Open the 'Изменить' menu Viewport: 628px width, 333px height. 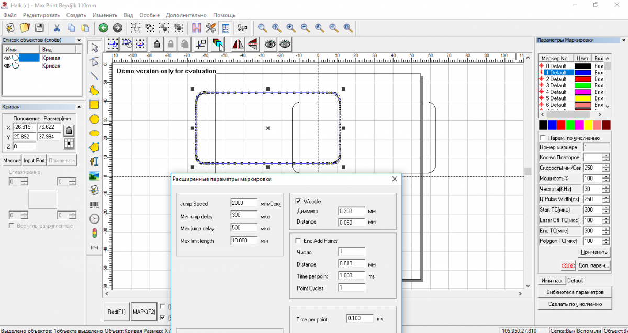(x=105, y=15)
